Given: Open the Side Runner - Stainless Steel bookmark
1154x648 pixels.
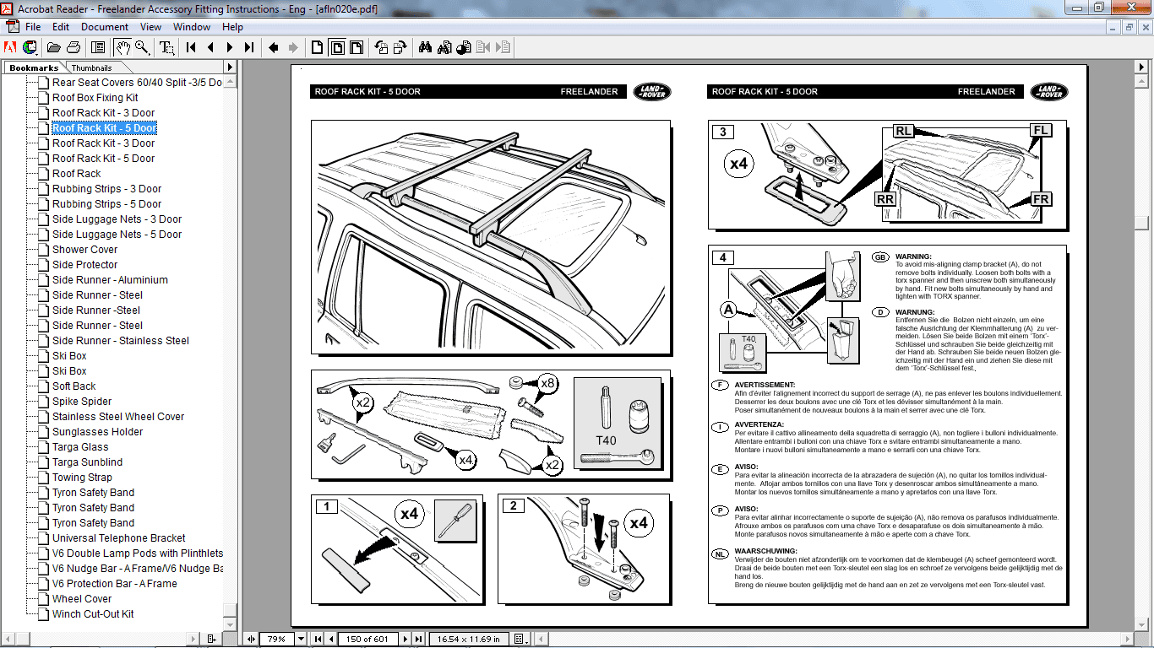Looking at the screenshot, I should (x=121, y=341).
